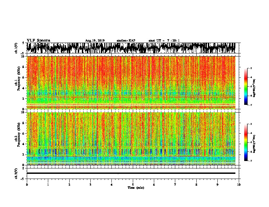Click the "-3" value atop ch.1 colorbar

[x=250, y=68]
